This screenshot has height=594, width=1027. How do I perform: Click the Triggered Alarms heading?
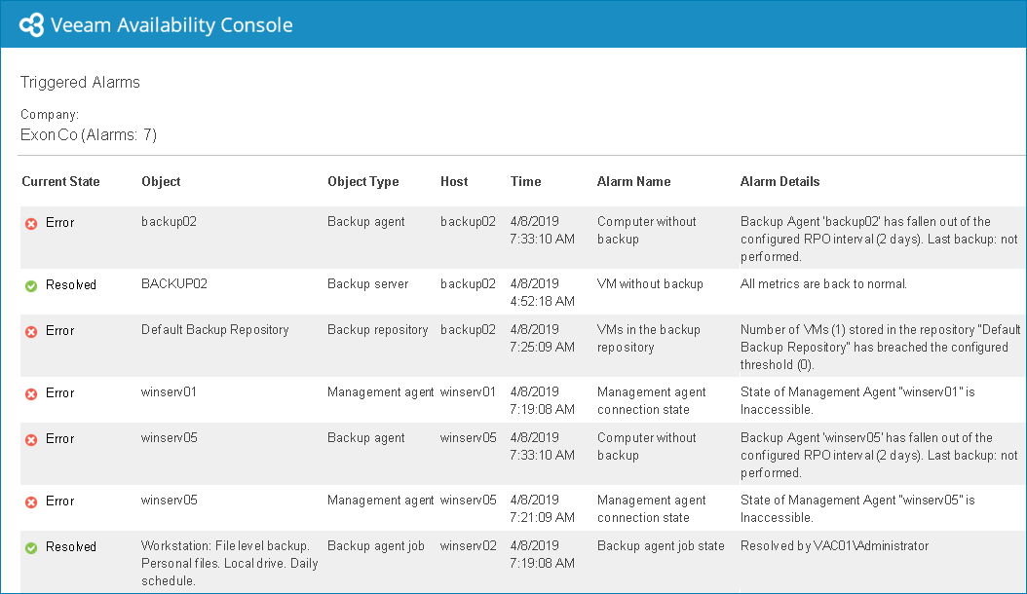[x=80, y=83]
